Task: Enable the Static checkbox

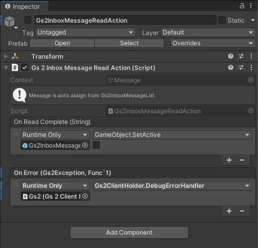Action: [222, 20]
